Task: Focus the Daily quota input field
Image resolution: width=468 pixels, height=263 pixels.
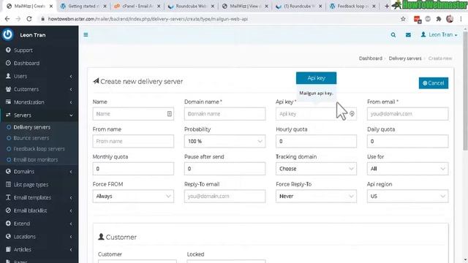Action: [x=407, y=141]
